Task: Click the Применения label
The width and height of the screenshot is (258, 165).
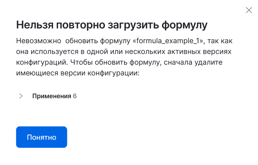Action: coord(51,96)
